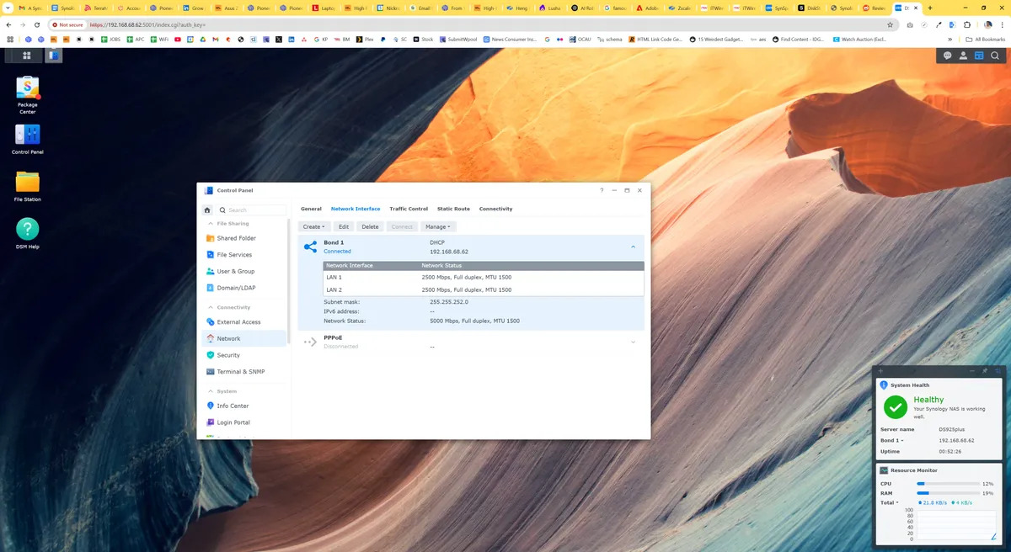The width and height of the screenshot is (1011, 552).
Task: Click the Edit button
Action: (x=344, y=226)
